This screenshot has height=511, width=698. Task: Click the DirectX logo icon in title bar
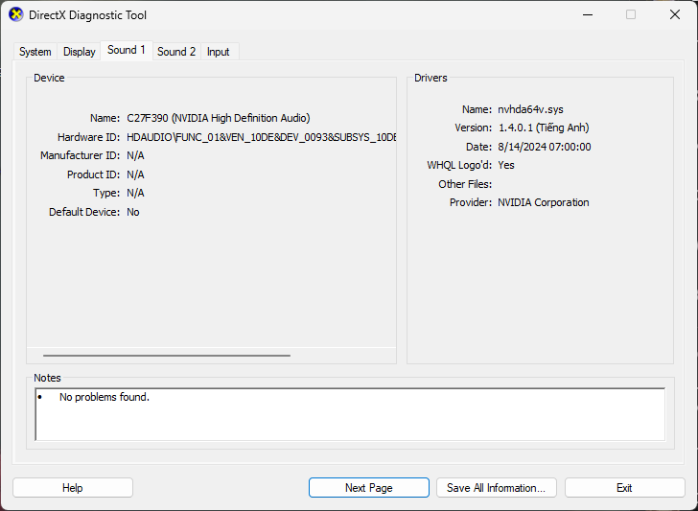tap(15, 14)
